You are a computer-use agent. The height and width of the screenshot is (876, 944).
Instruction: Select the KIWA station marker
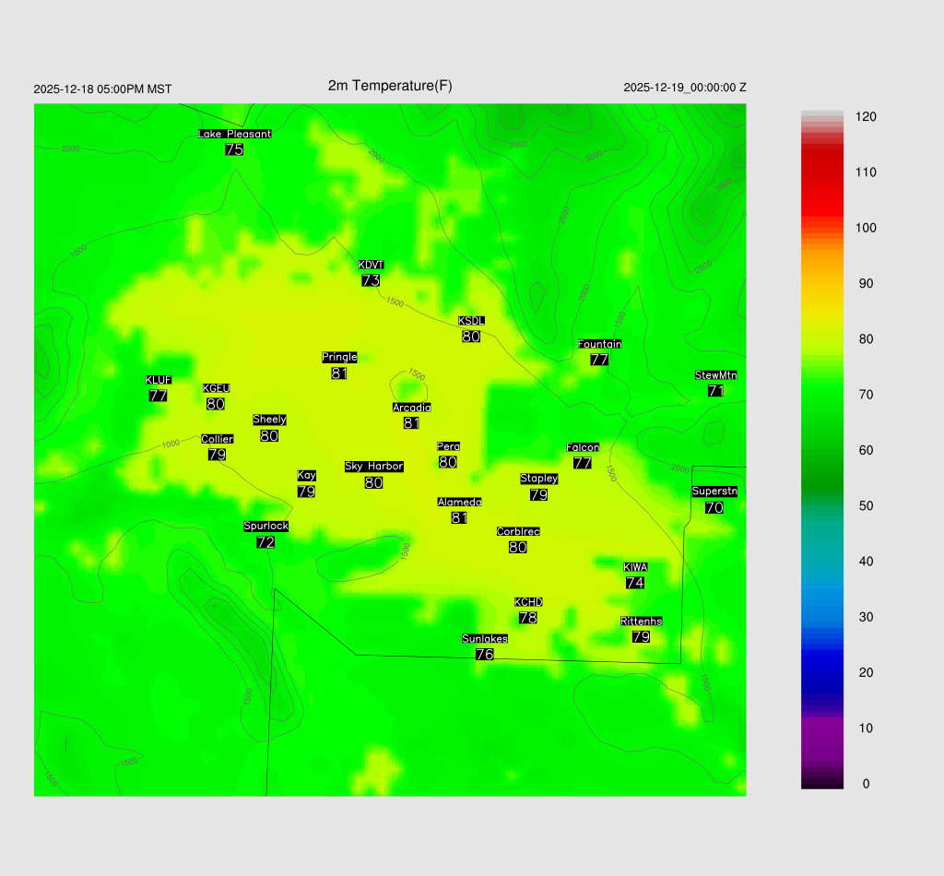coord(634,583)
